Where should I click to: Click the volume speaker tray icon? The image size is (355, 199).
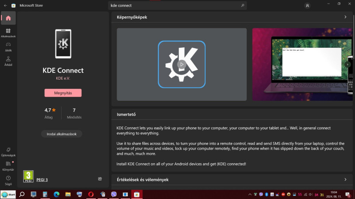[311, 195]
